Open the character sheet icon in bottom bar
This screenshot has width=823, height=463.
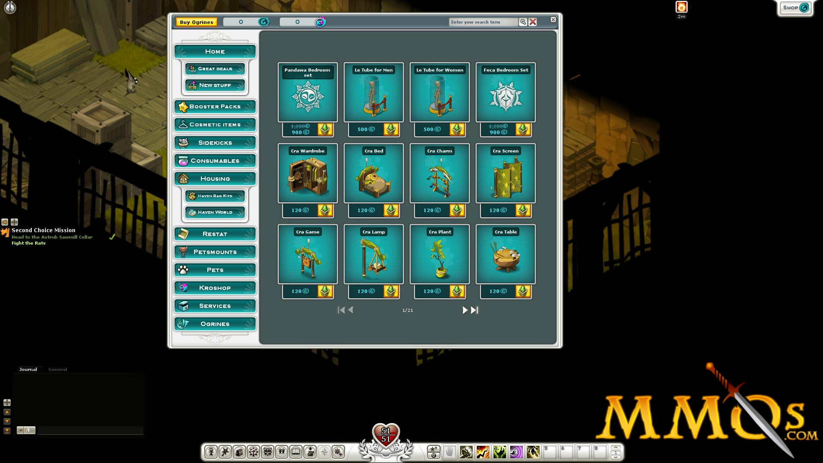tap(211, 452)
